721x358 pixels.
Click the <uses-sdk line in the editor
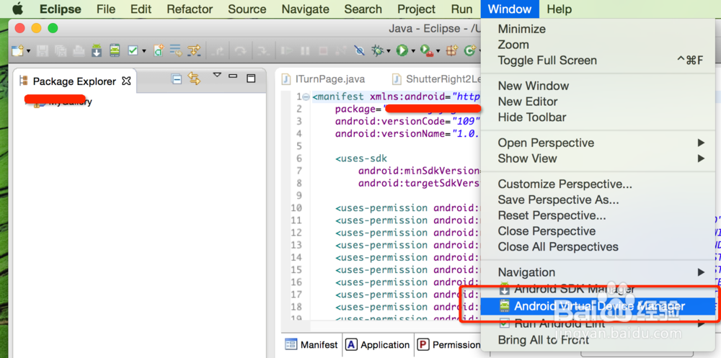point(361,158)
